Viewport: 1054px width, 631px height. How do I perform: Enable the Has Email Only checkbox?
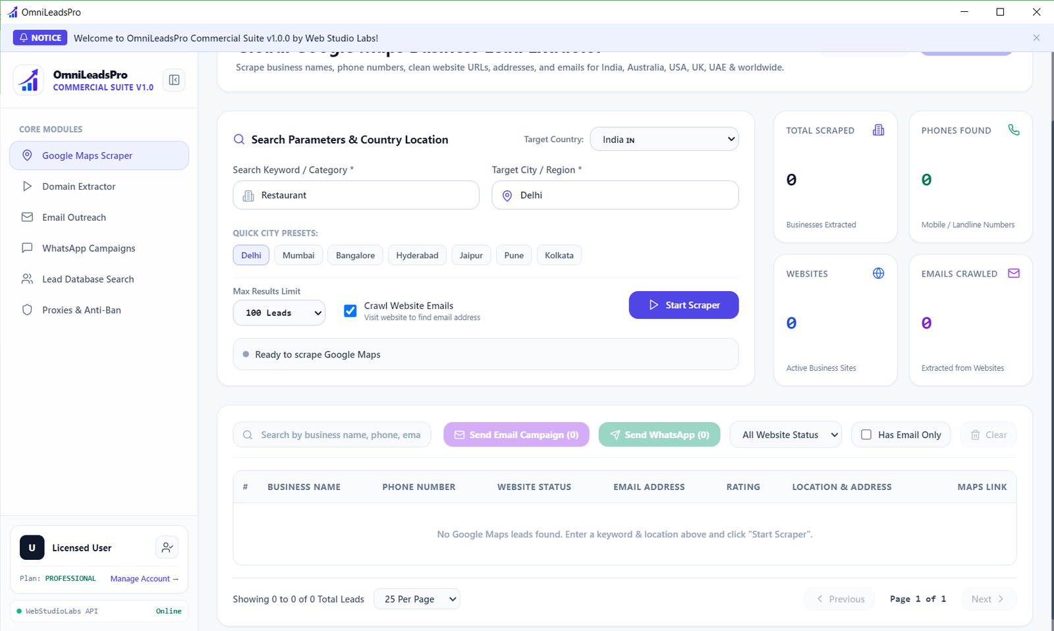866,435
